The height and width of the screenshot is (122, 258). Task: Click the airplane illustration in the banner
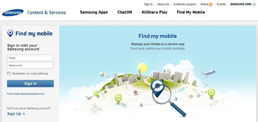pos(208,73)
